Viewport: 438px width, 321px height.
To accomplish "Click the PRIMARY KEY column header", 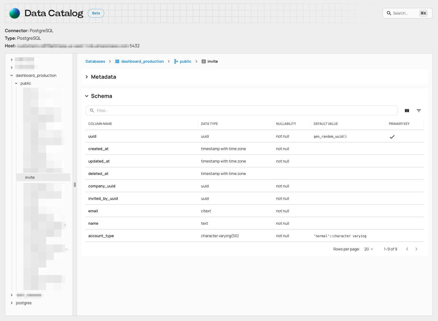I will click(399, 124).
